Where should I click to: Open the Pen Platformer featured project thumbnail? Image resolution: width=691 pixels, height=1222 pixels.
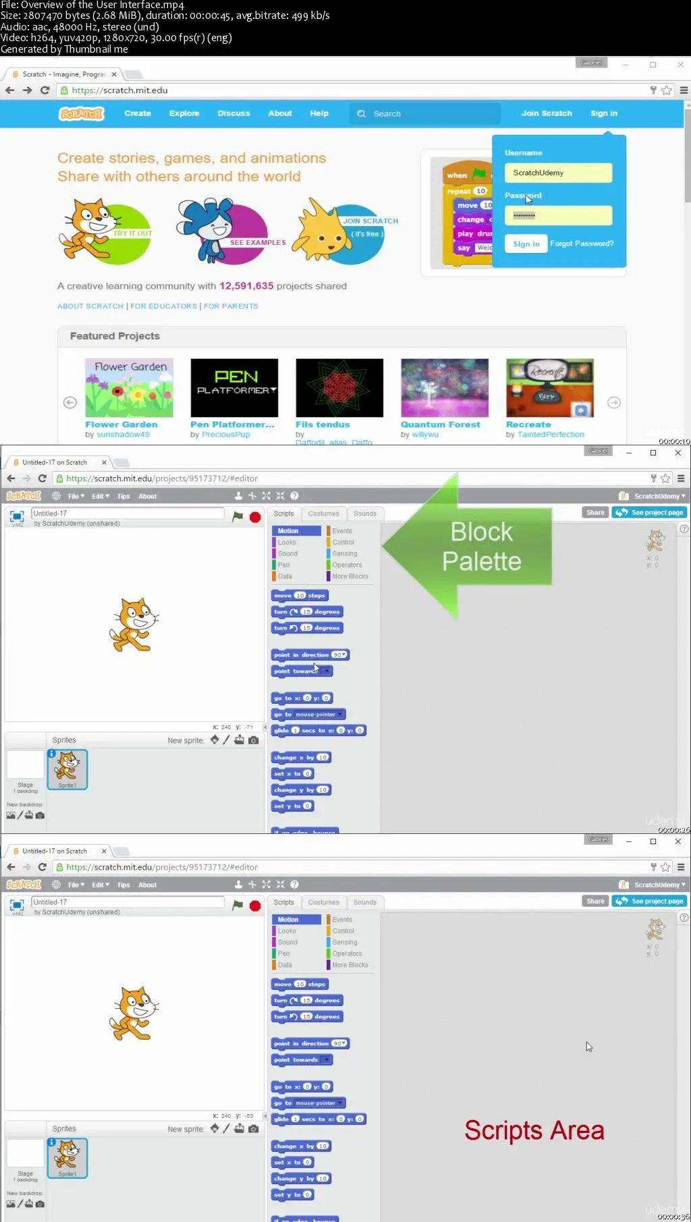(x=234, y=388)
